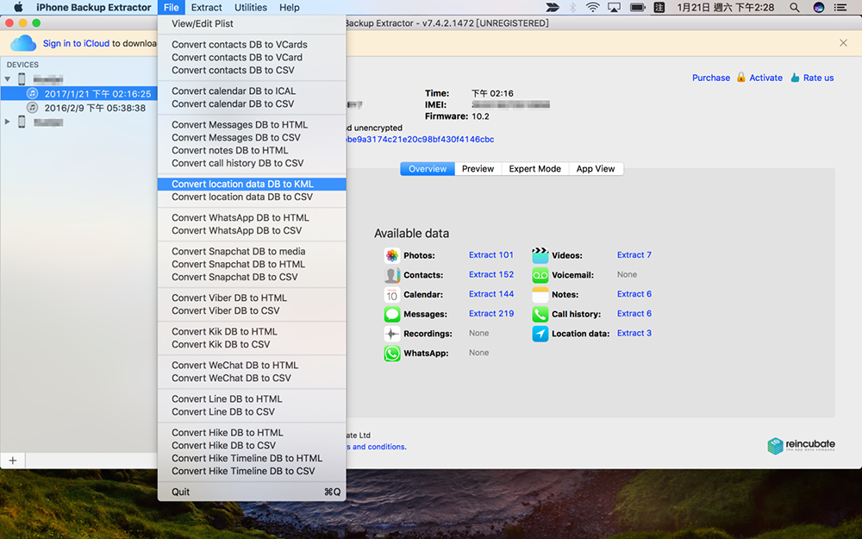Click the iCloud cloud icon

click(x=23, y=43)
